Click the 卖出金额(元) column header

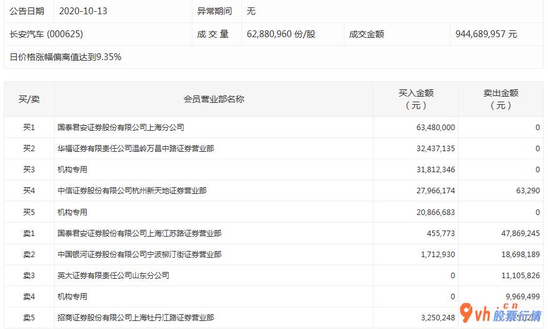(x=501, y=99)
